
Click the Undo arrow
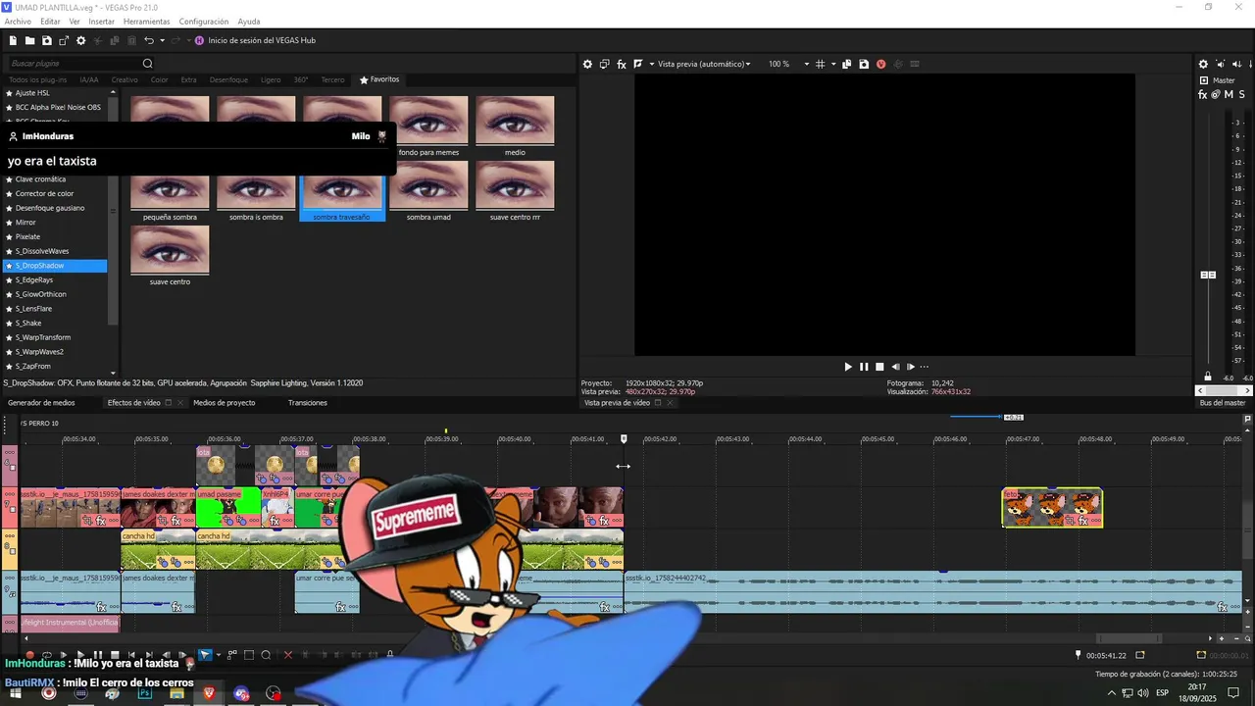[149, 40]
